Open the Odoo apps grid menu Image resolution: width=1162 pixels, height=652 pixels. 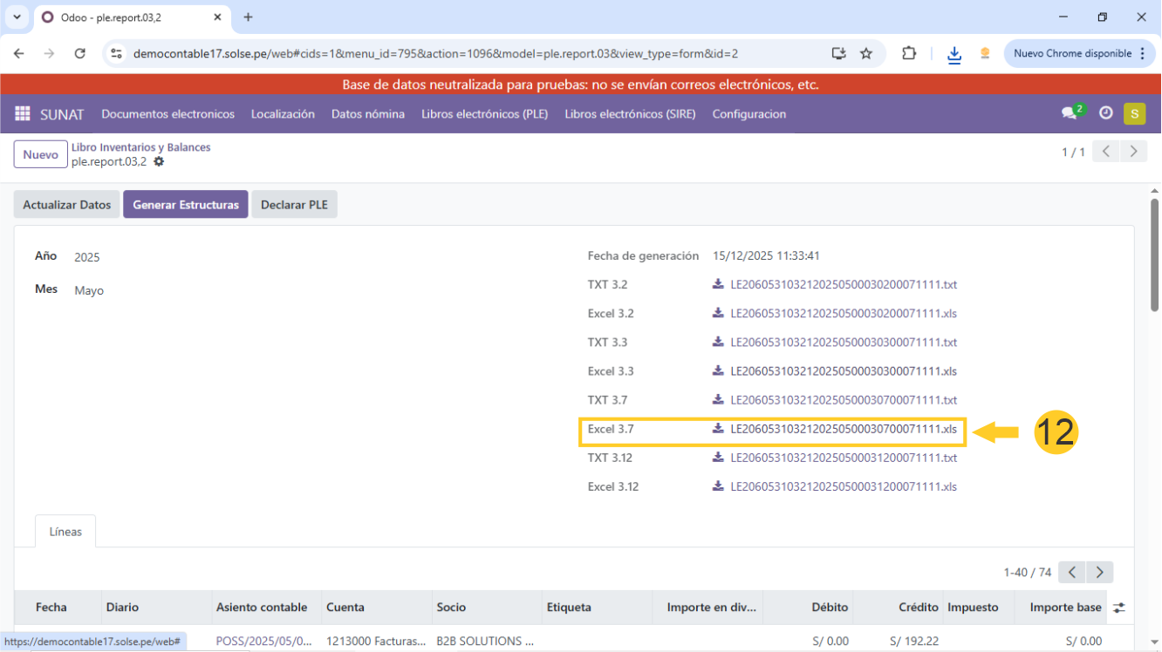point(23,114)
